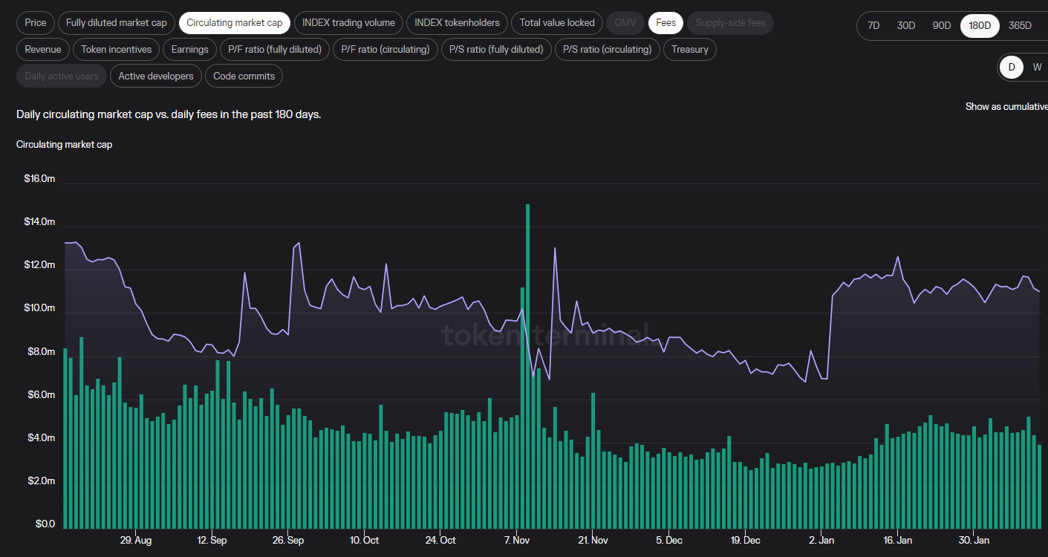Choose the Revenue metric
The width and height of the screenshot is (1048, 557).
[43, 50]
